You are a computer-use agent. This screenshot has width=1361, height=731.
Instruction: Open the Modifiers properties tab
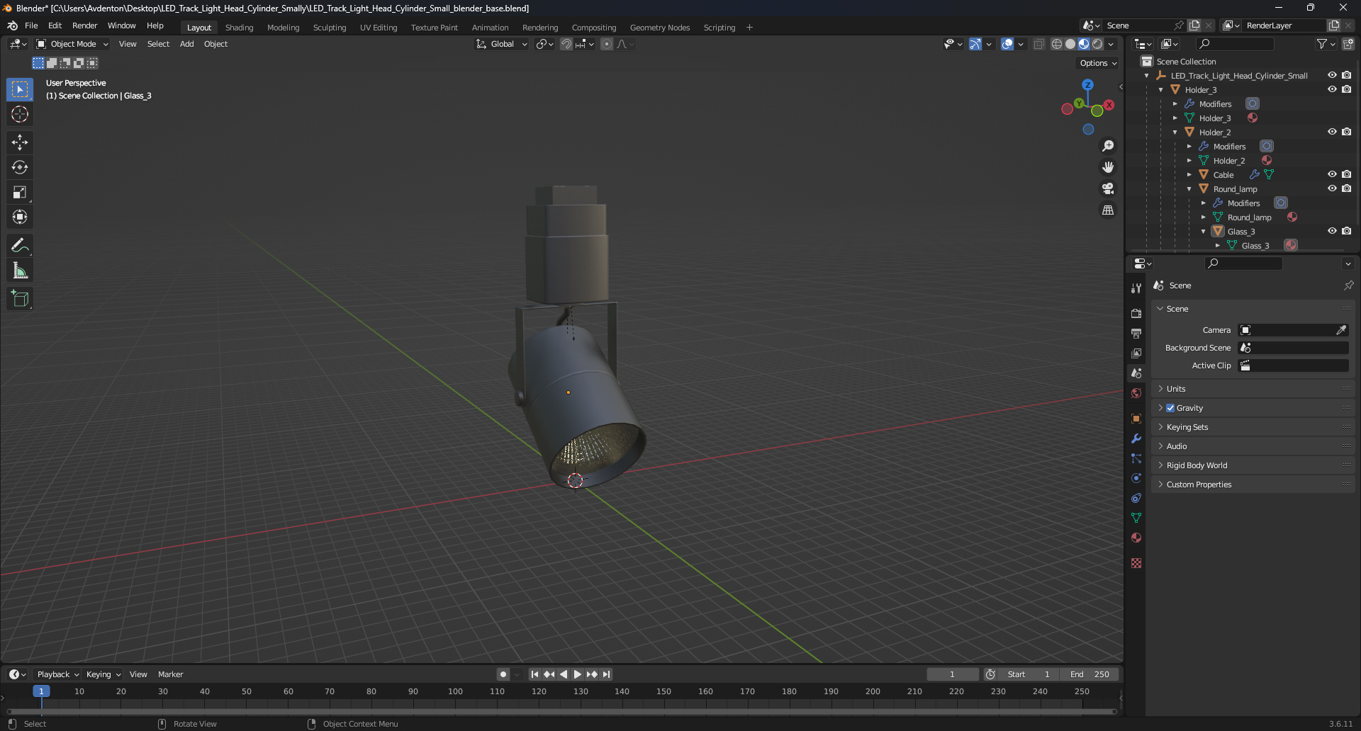pyautogui.click(x=1136, y=438)
